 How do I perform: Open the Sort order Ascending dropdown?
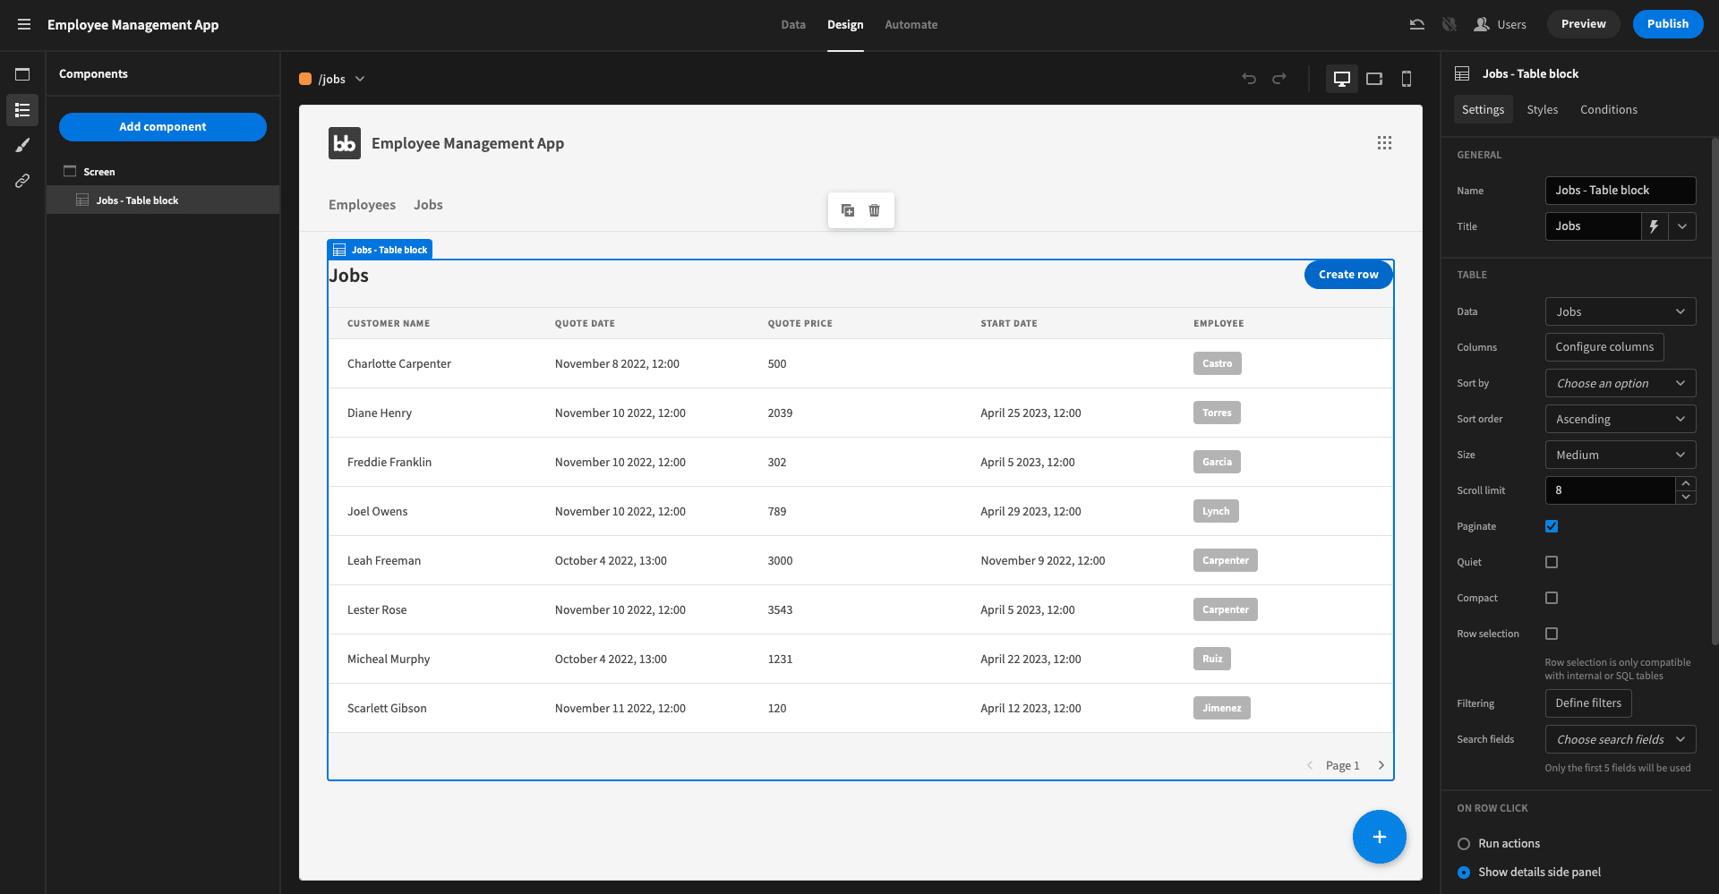pyautogui.click(x=1621, y=419)
